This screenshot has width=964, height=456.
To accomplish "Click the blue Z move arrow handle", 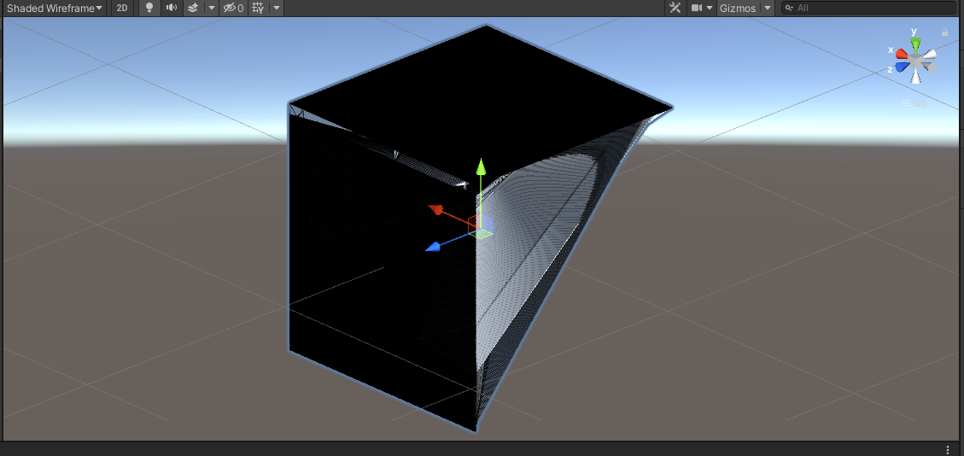I will [x=434, y=247].
